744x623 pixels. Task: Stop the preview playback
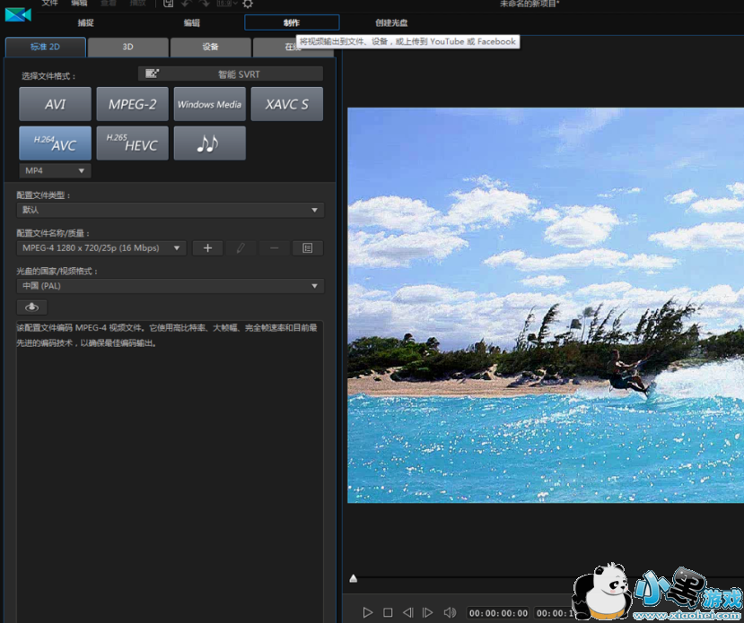click(x=388, y=612)
